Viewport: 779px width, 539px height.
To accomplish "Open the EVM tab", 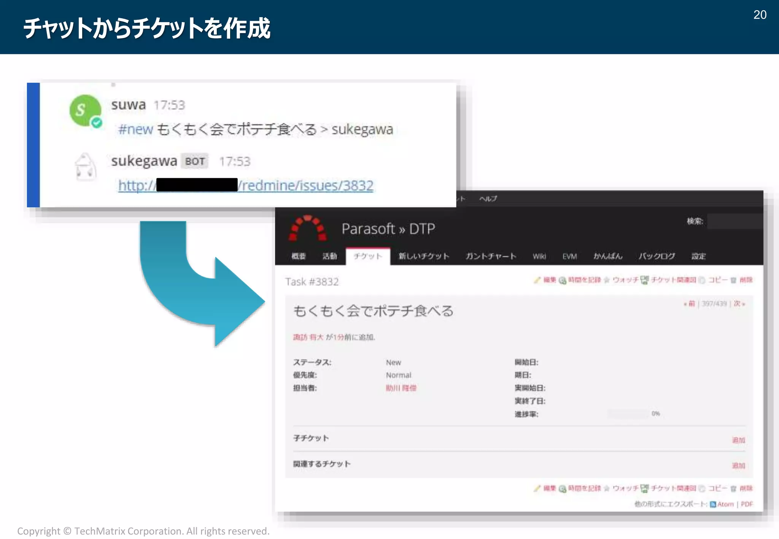I will pyautogui.click(x=569, y=257).
